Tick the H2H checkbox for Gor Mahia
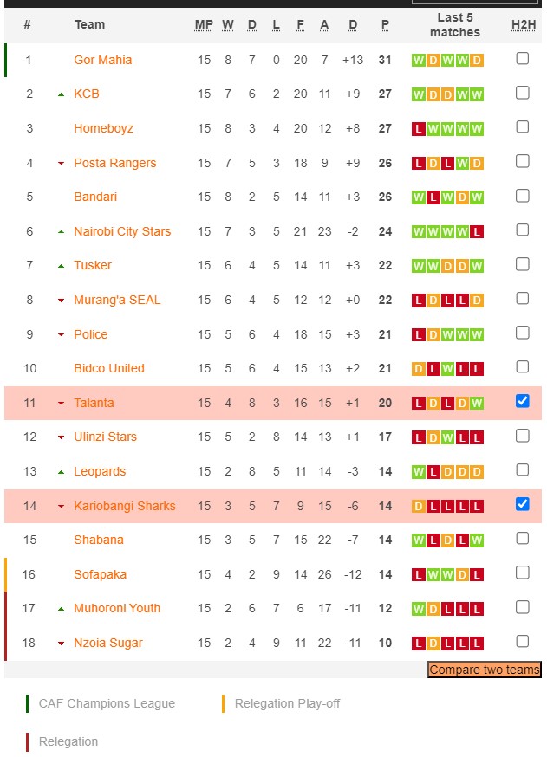Screen dimensions: 547x757 coord(522,59)
